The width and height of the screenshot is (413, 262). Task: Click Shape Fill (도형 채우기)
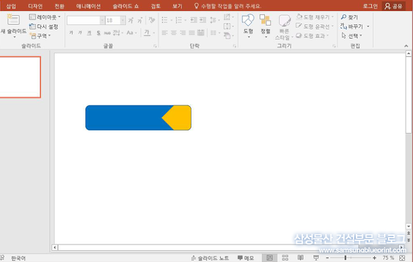pyautogui.click(x=315, y=17)
